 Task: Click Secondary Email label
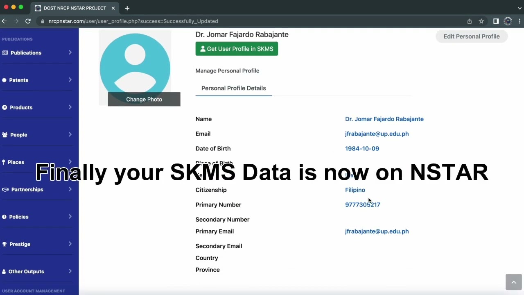pyautogui.click(x=219, y=246)
